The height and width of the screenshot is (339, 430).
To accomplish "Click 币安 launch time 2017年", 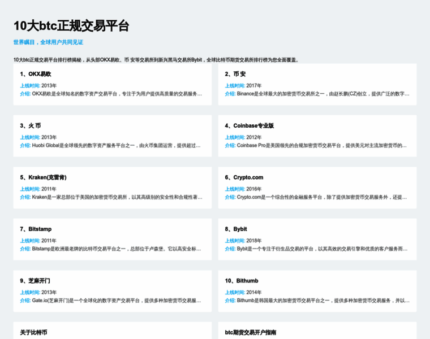I will tap(254, 86).
